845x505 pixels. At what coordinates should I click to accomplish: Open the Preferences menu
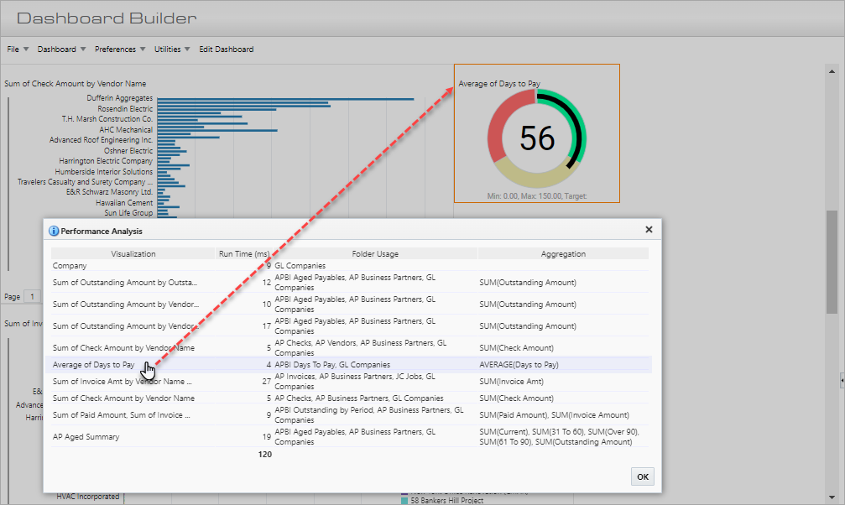pos(115,49)
